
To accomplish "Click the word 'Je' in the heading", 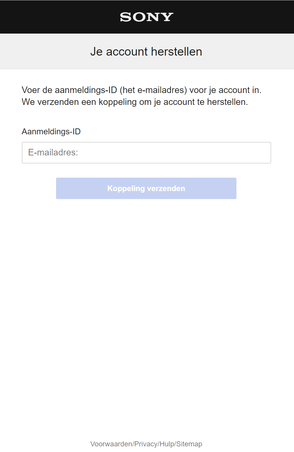I will 96,52.
